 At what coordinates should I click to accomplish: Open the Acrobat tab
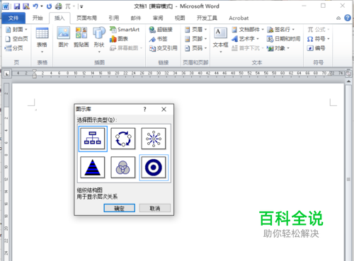[x=239, y=18]
